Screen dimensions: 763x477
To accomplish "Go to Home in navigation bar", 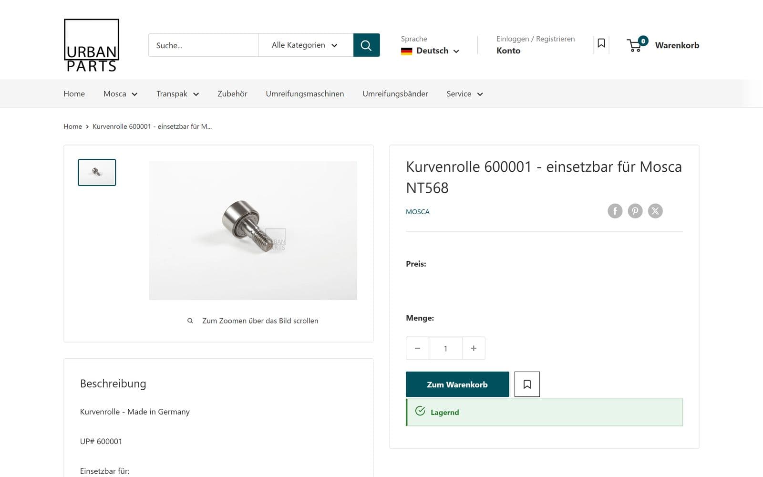I will click(x=74, y=94).
